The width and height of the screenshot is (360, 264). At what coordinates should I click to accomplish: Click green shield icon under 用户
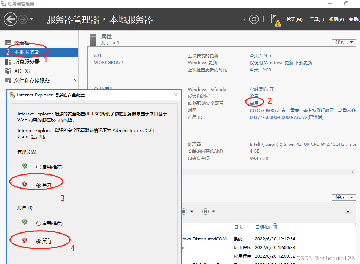[x=25, y=222]
